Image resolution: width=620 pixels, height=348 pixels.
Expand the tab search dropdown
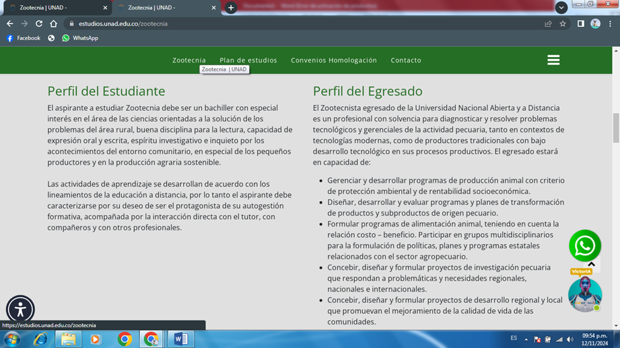coord(561,7)
